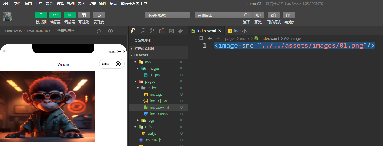The image size is (383, 146).
Task: Open the 转到 menu
Action: (x=49, y=4)
